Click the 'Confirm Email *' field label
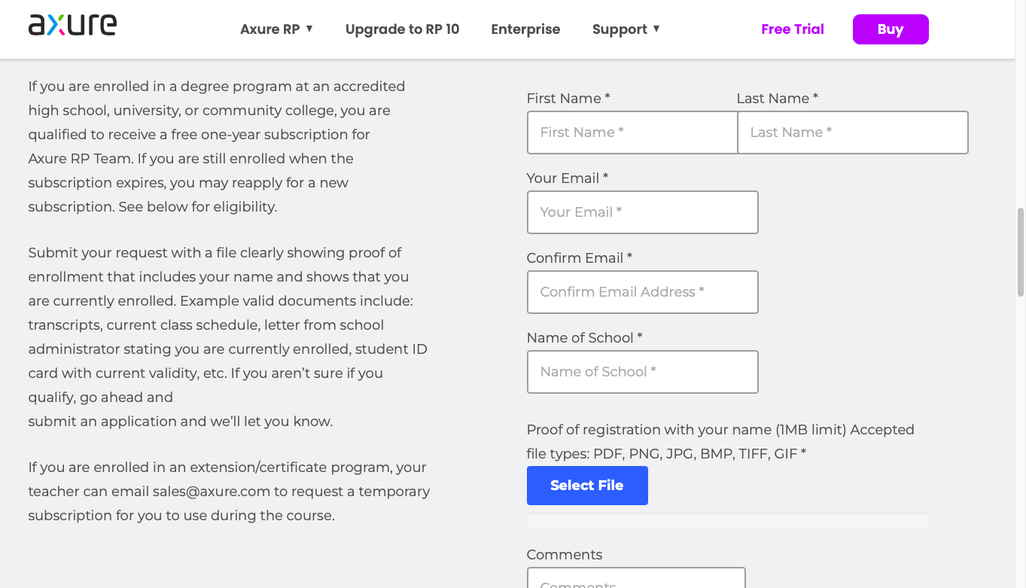This screenshot has height=588, width=1026. 580,258
